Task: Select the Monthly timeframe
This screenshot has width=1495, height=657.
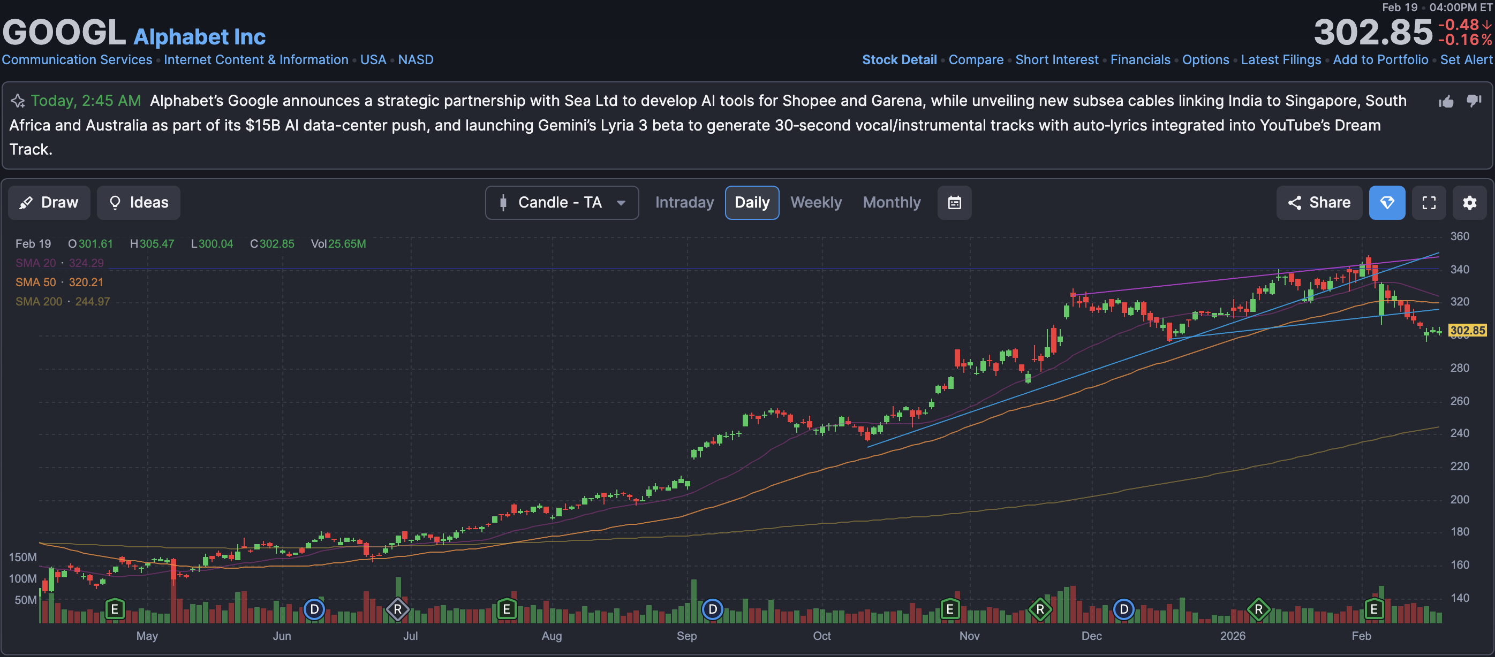Action: (x=891, y=202)
